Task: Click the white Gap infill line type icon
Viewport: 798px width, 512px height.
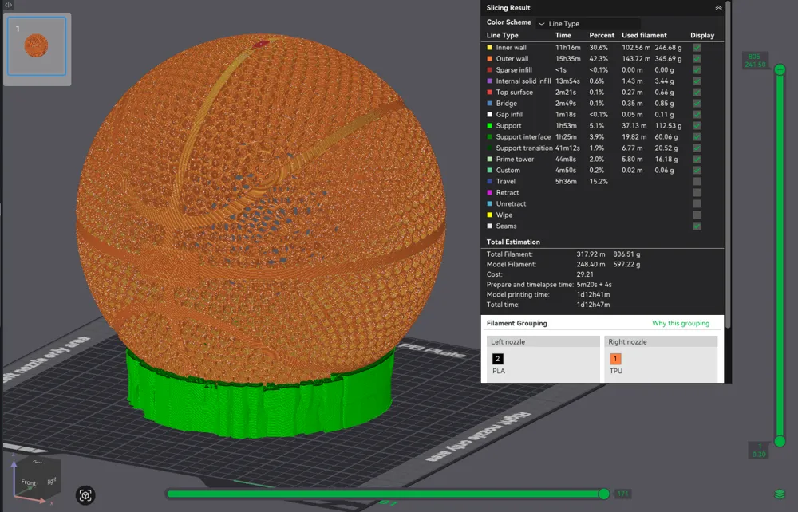Action: click(x=489, y=114)
